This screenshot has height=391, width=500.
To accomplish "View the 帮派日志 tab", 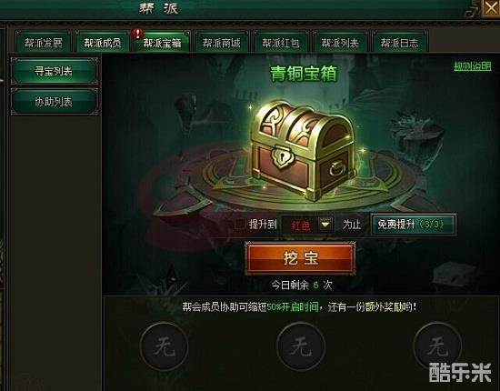I will point(399,43).
